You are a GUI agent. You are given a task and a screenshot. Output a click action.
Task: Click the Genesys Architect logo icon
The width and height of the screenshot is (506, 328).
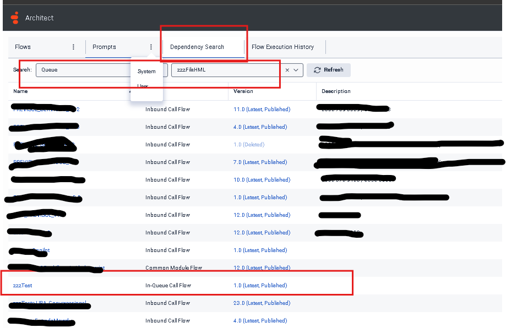(15, 18)
